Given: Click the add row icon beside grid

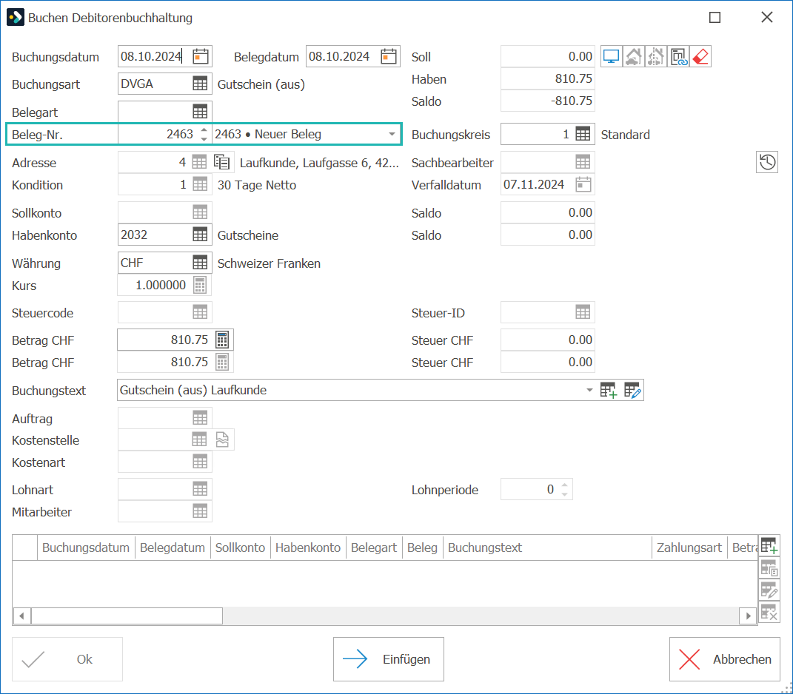Looking at the screenshot, I should [769, 546].
